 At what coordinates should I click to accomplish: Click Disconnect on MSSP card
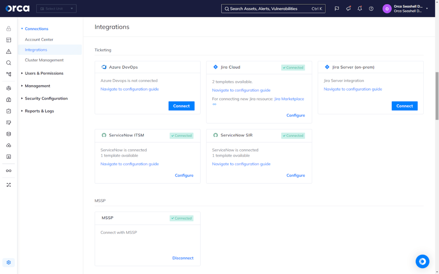pos(183,258)
